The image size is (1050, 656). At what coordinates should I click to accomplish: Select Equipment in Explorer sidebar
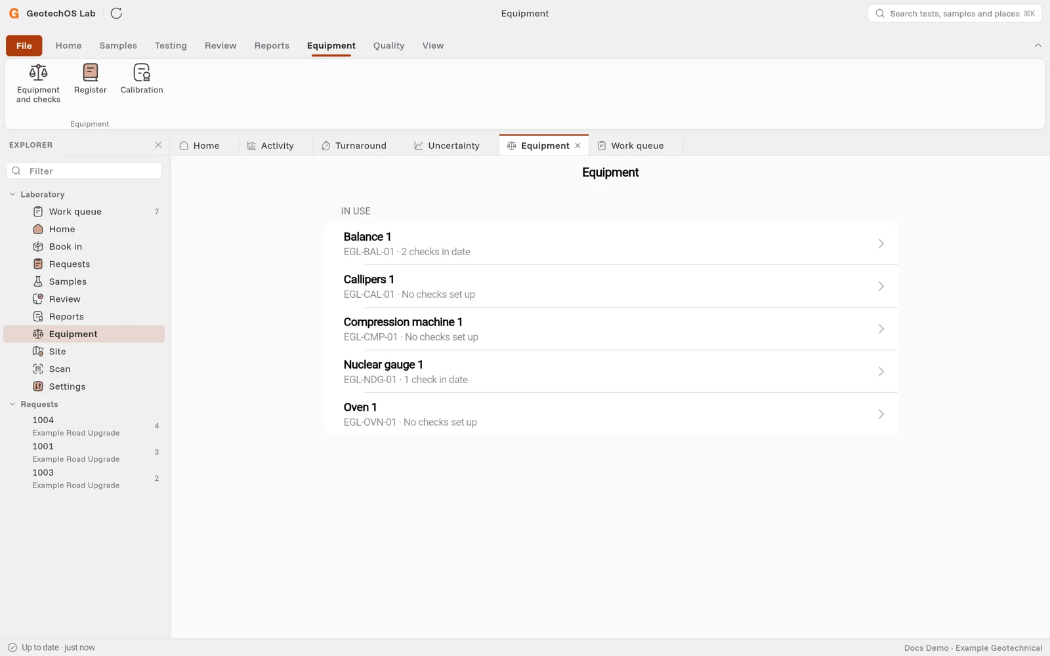point(84,334)
